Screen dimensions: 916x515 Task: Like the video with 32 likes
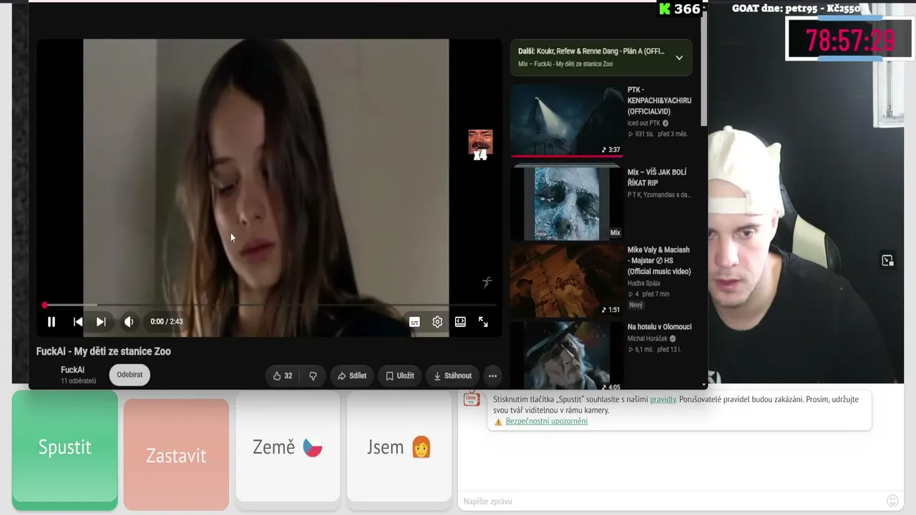click(283, 376)
